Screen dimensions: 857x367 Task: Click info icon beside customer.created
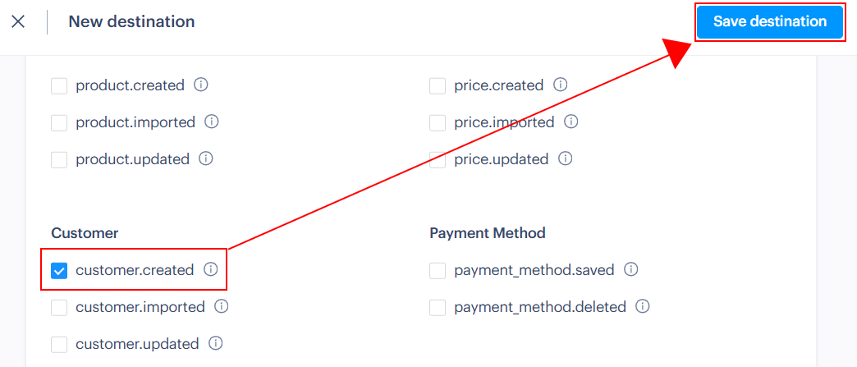point(210,269)
